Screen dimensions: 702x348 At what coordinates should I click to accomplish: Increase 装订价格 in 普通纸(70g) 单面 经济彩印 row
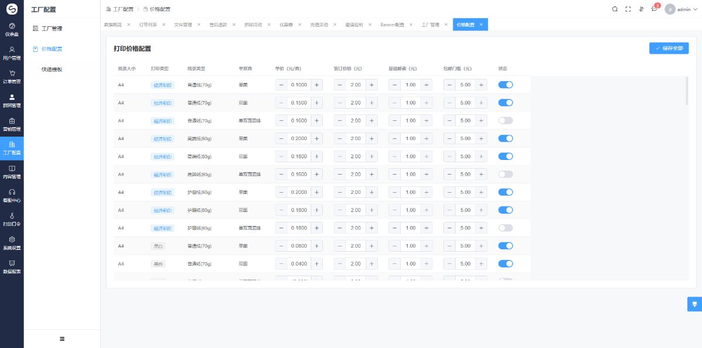tap(371, 85)
